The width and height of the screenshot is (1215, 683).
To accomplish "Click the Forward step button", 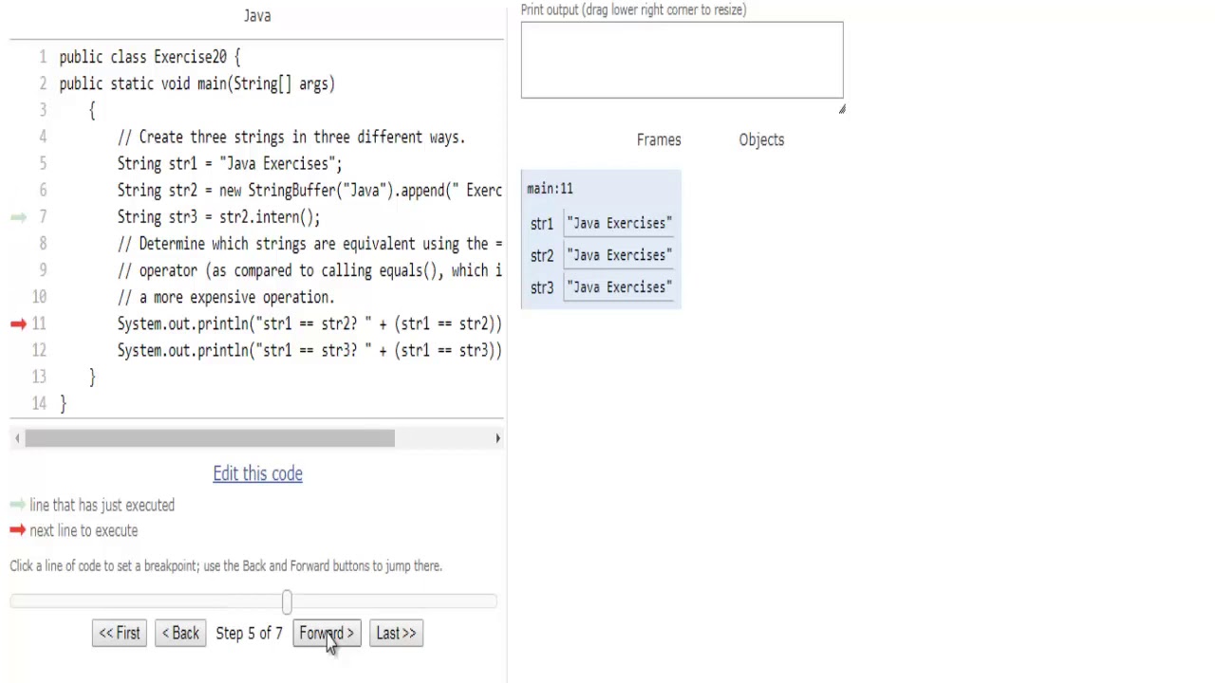I will click(326, 634).
